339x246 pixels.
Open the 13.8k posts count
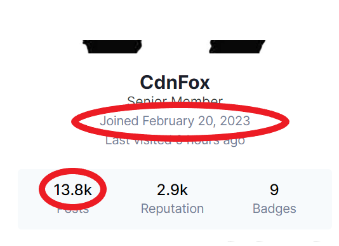coord(72,190)
